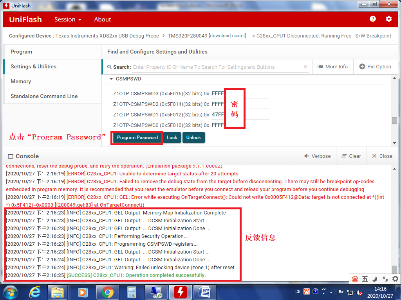Collapse the CSMPSWD section
The width and height of the screenshot is (401, 300).
click(x=111, y=79)
